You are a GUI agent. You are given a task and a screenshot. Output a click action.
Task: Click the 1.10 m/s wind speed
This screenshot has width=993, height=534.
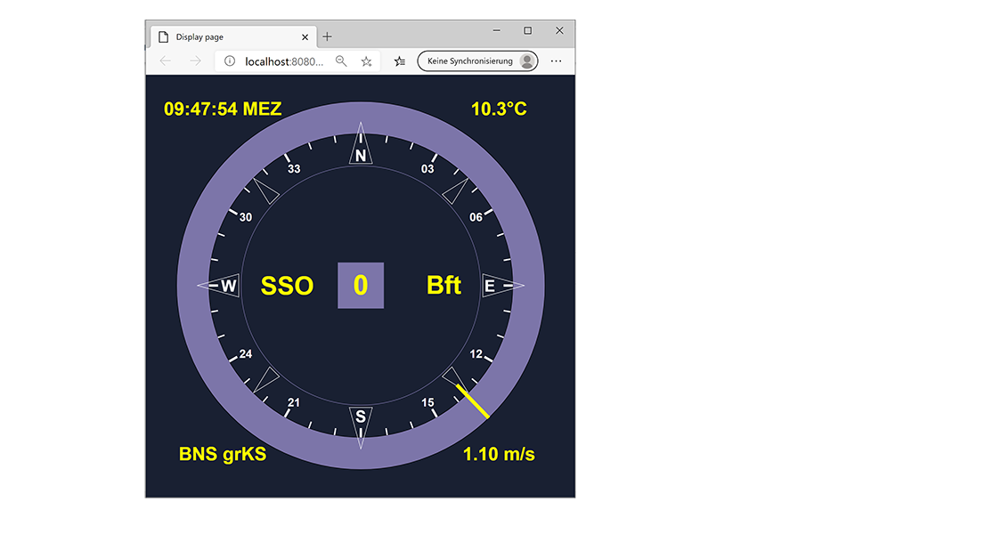[x=499, y=455]
